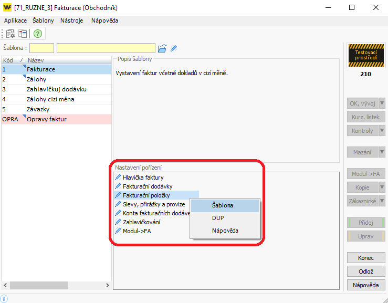
Task: Click the Modul->FA button on right panel
Action: (x=366, y=174)
